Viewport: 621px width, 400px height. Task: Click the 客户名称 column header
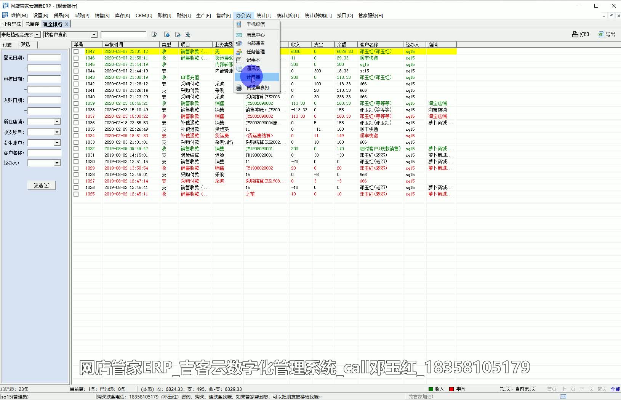[380, 45]
